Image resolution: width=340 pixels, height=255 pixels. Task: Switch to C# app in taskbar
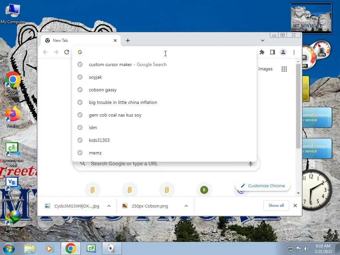pos(91,248)
